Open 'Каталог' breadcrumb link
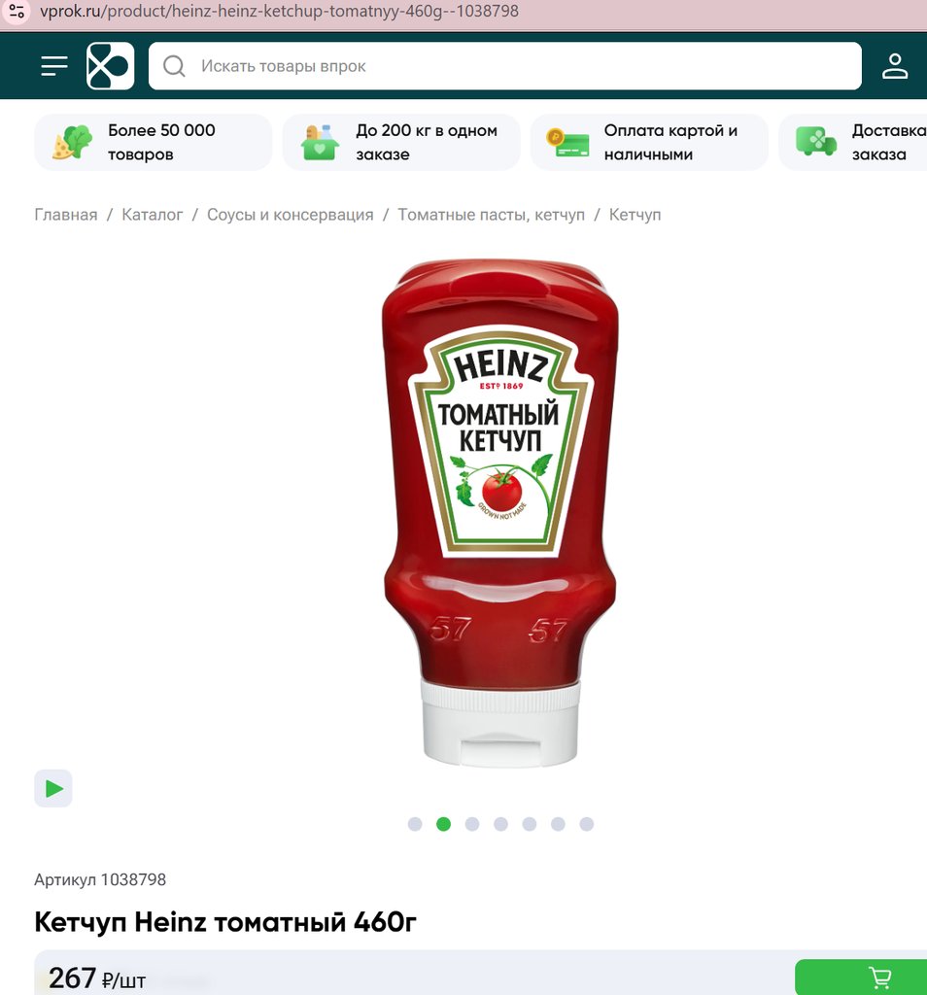This screenshot has height=995, width=927. tap(153, 215)
